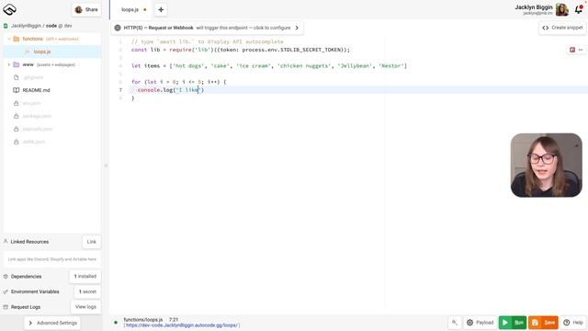Expand Advanced Settings
This screenshot has width=588, height=331.
(52, 323)
